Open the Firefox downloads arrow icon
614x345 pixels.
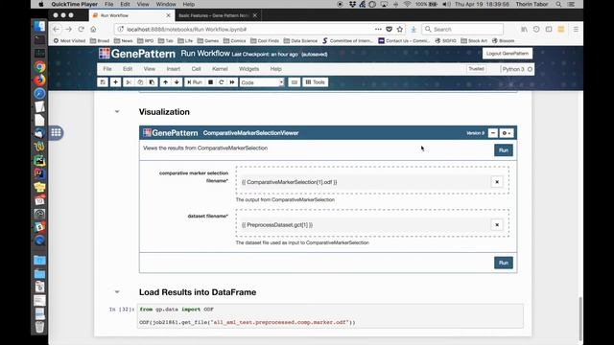click(413, 30)
